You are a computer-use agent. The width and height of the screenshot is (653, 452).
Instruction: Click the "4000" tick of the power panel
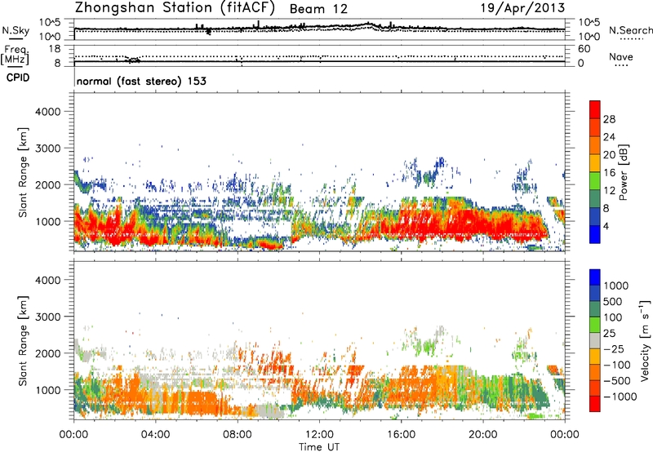tap(47, 112)
